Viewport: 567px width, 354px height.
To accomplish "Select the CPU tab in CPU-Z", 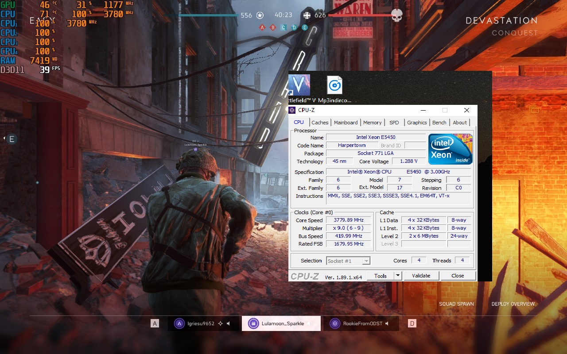I will point(299,122).
